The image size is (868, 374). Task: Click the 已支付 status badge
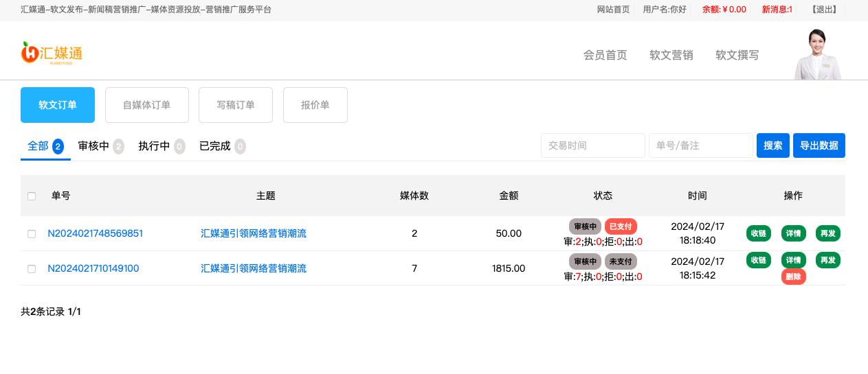pyautogui.click(x=621, y=226)
